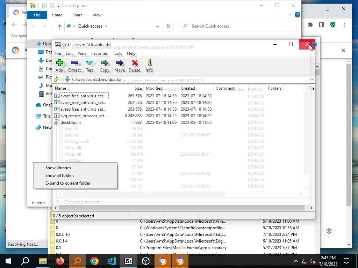Expand the 7-Zip address path dropdown
Viewport: 358px width, 268px height.
(312, 80)
